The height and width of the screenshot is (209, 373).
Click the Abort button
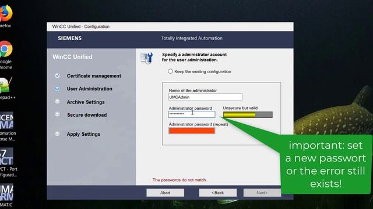click(x=166, y=193)
